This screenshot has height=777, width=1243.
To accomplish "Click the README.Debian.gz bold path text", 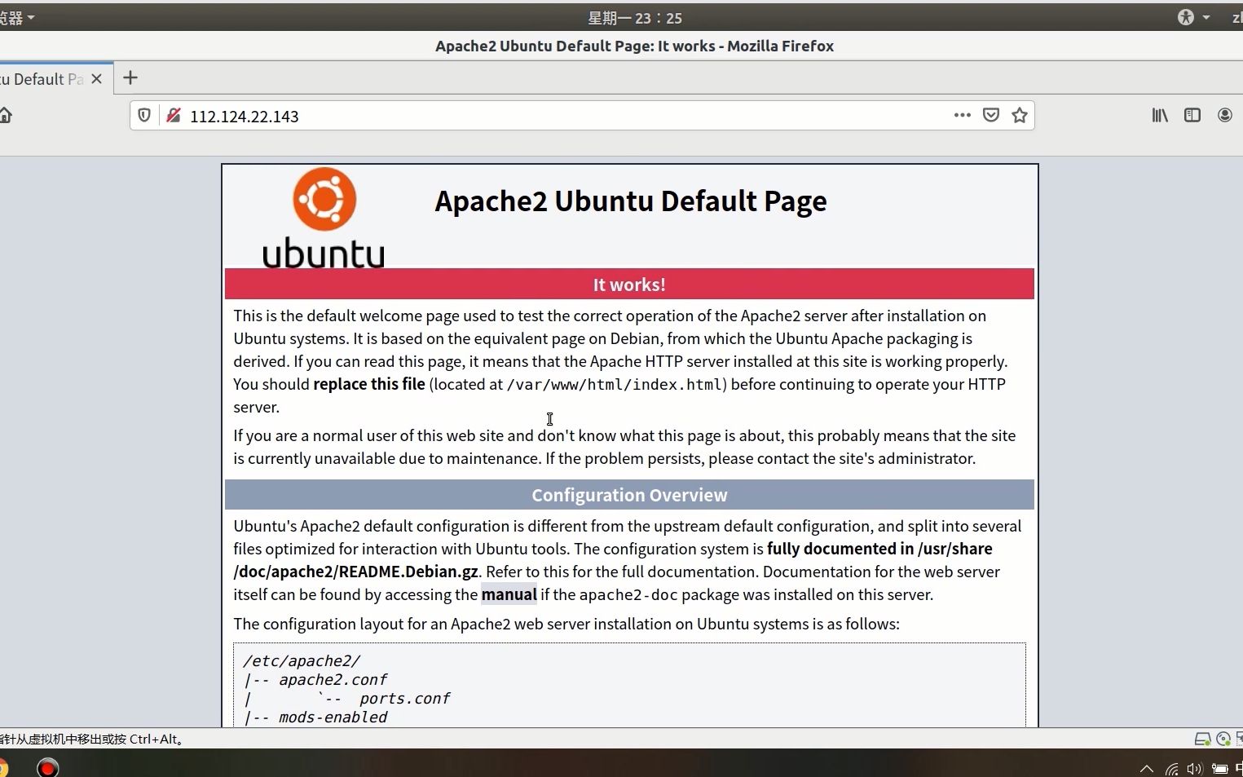I will click(x=356, y=572).
